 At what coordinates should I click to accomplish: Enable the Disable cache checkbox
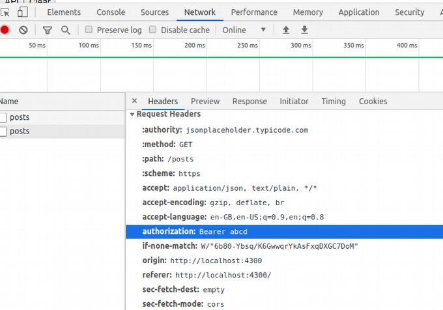point(153,30)
